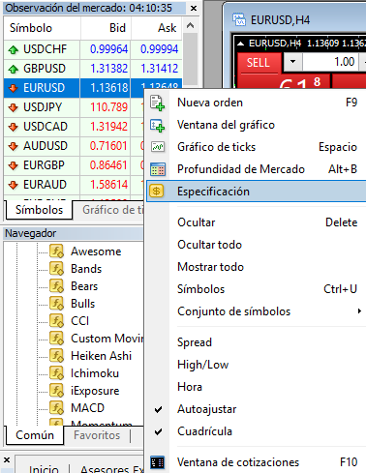This screenshot has height=473, width=366.
Task: Collapse the EURUSD,H4 one-click trading triangle
Action: pos(240,44)
